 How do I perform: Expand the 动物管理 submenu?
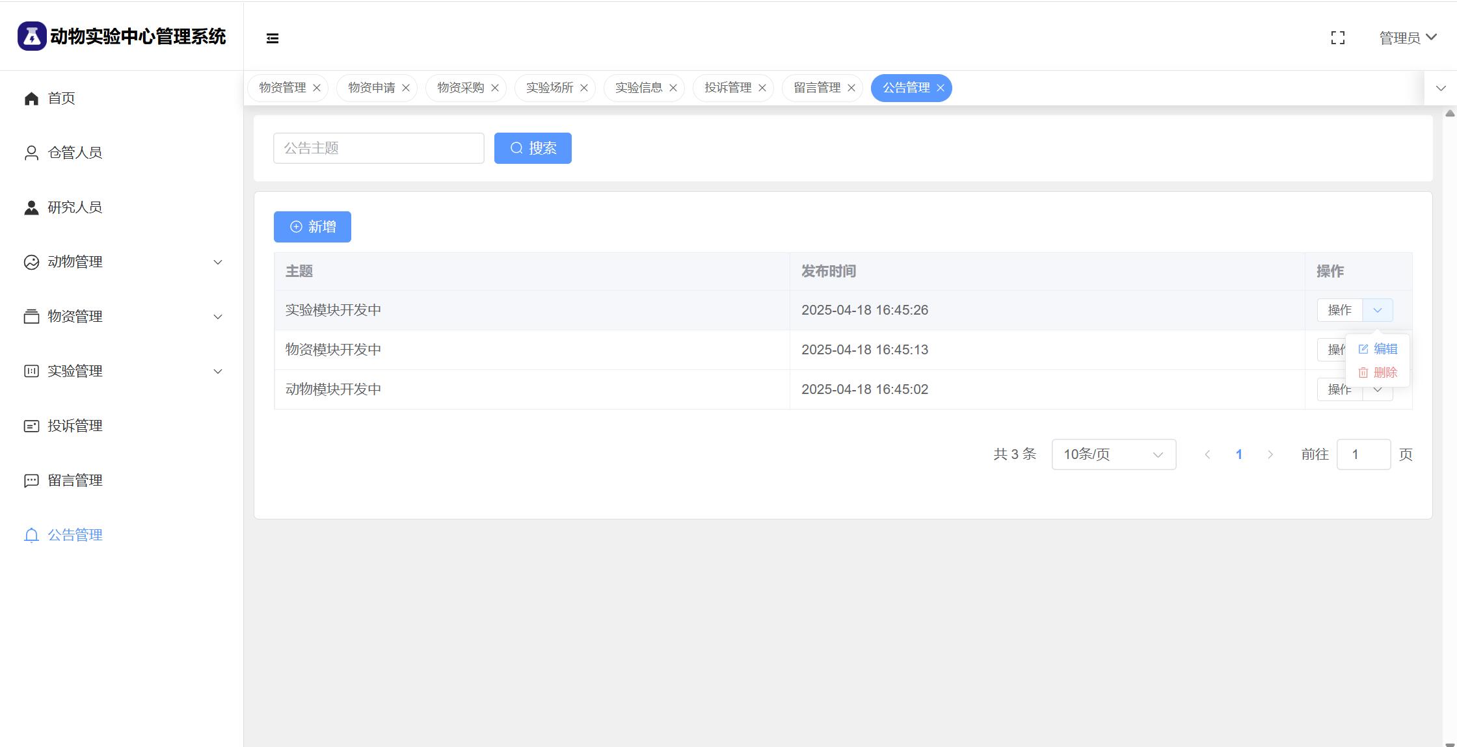218,262
